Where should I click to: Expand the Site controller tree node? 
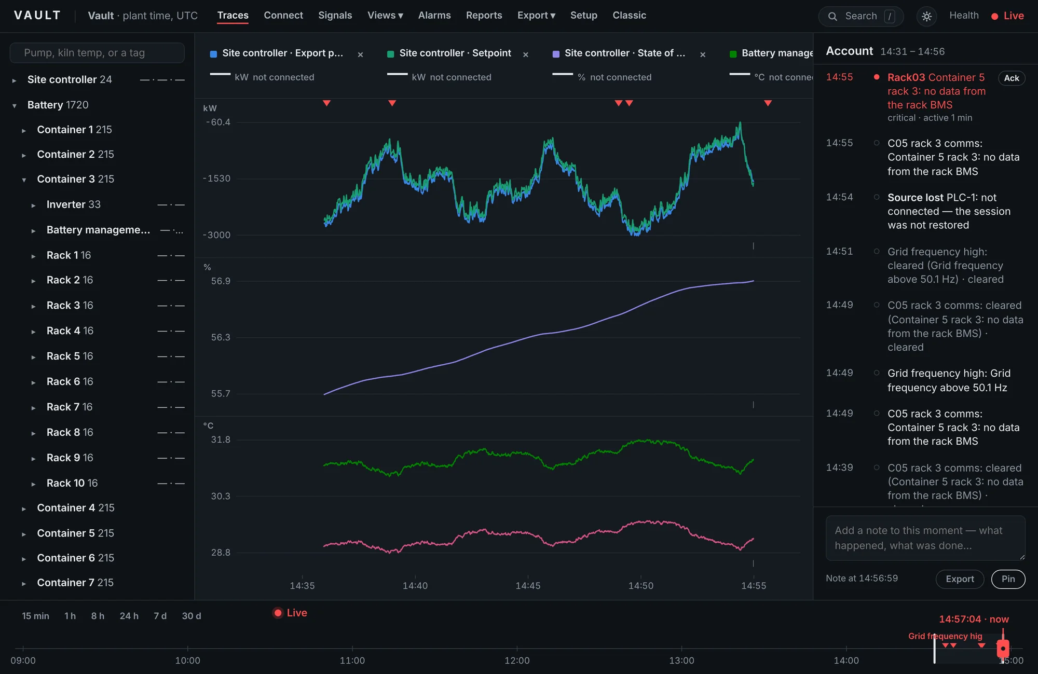(15, 80)
